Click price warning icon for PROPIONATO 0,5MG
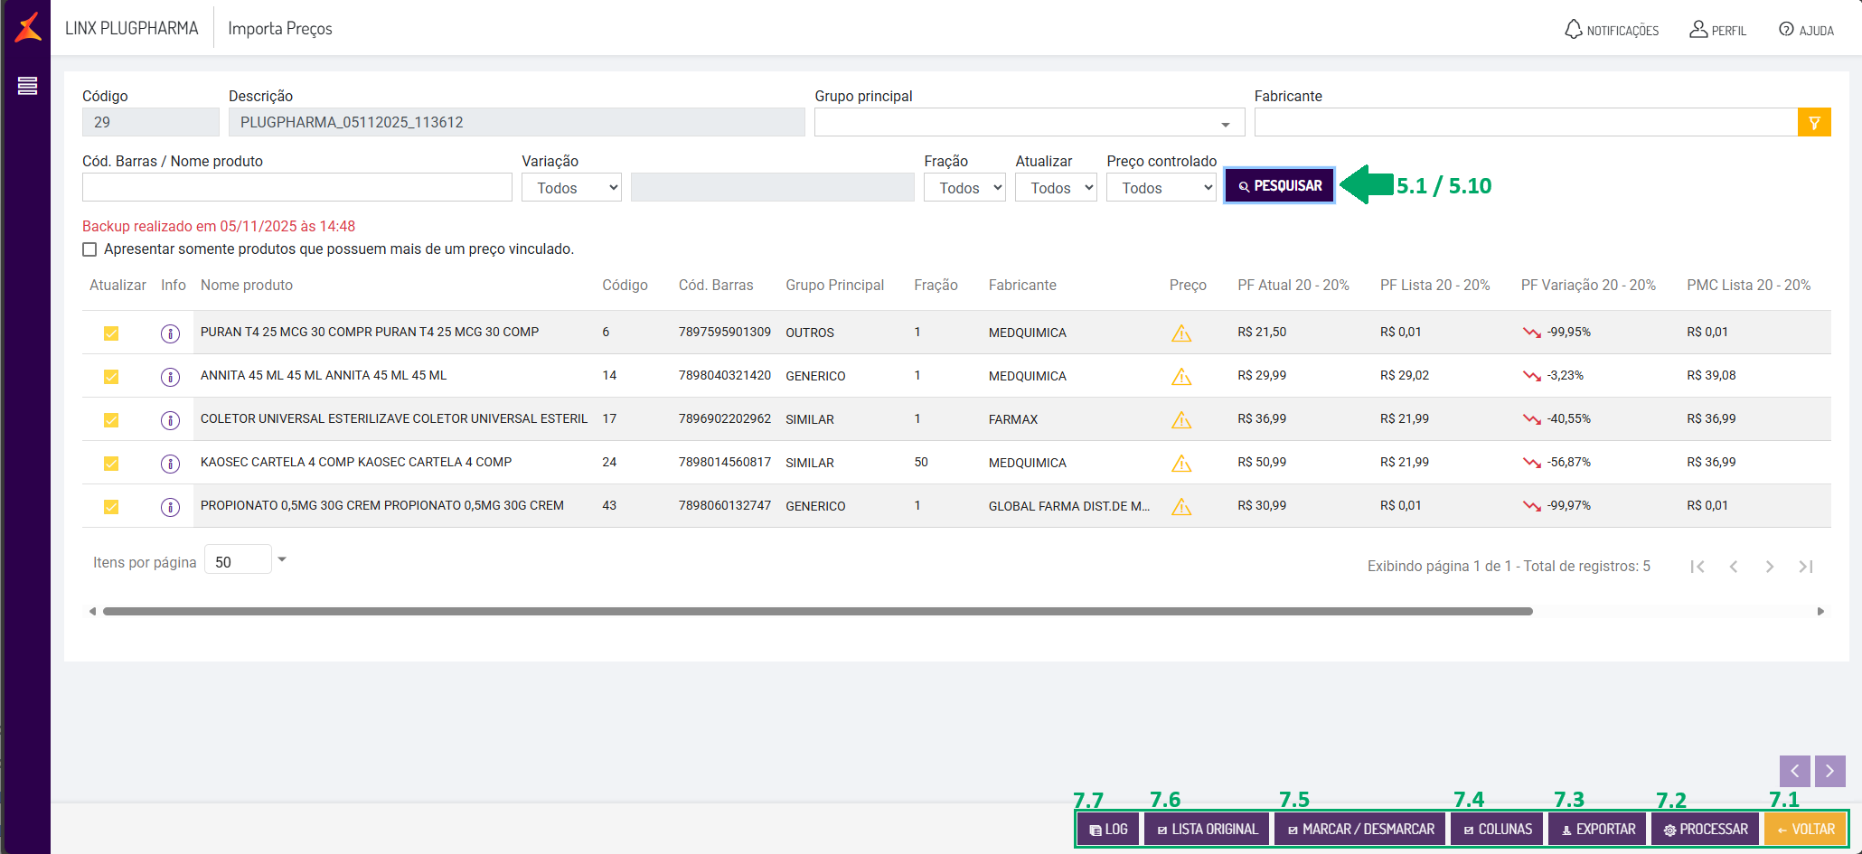 (1181, 507)
